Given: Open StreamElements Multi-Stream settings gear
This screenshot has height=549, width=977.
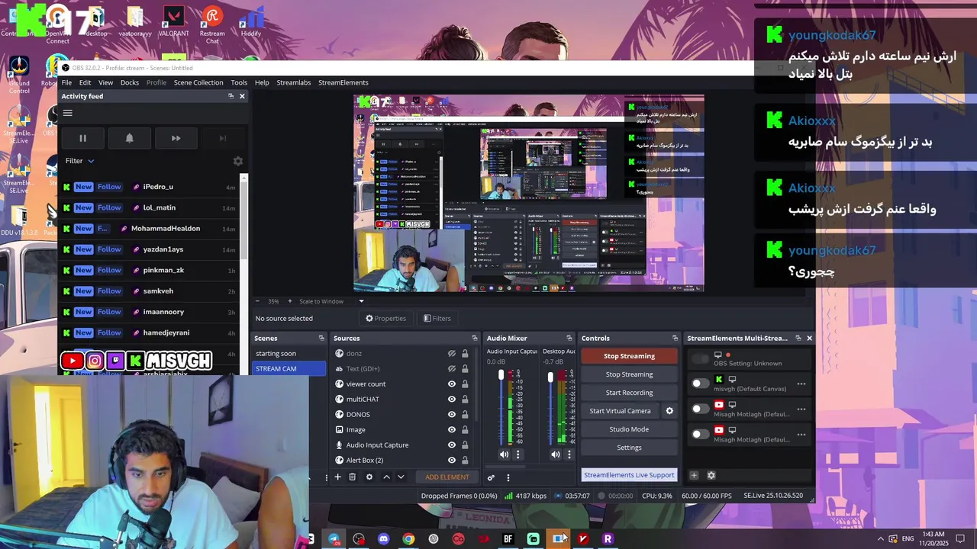Looking at the screenshot, I should point(711,475).
